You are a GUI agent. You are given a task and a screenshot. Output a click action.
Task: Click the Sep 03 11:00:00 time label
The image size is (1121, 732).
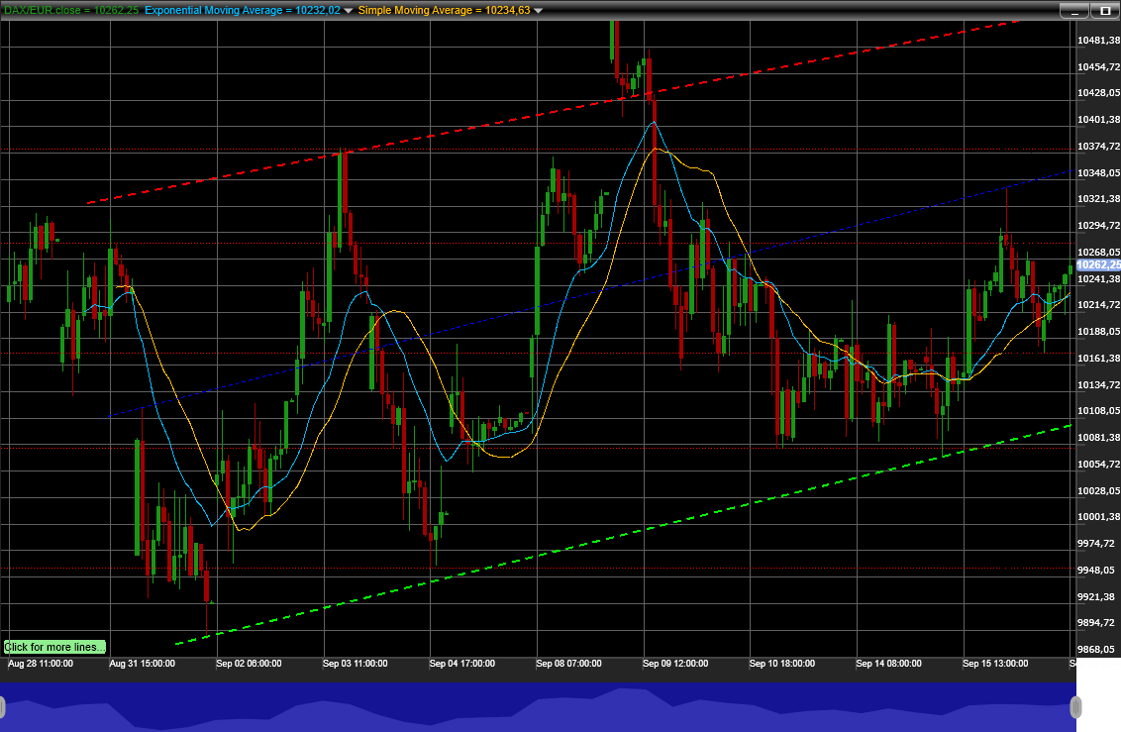[356, 664]
